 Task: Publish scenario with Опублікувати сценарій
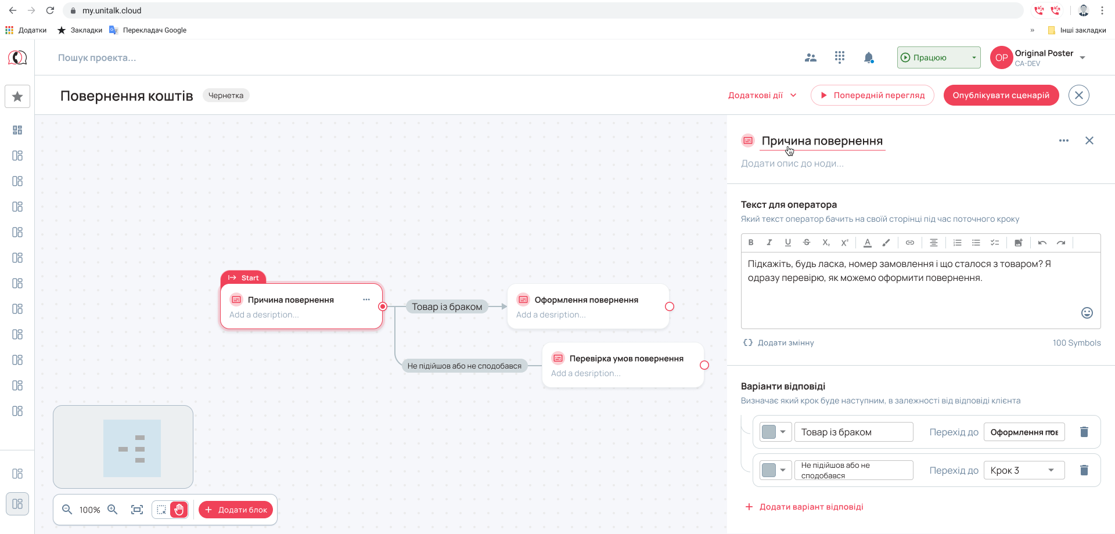[1001, 95]
